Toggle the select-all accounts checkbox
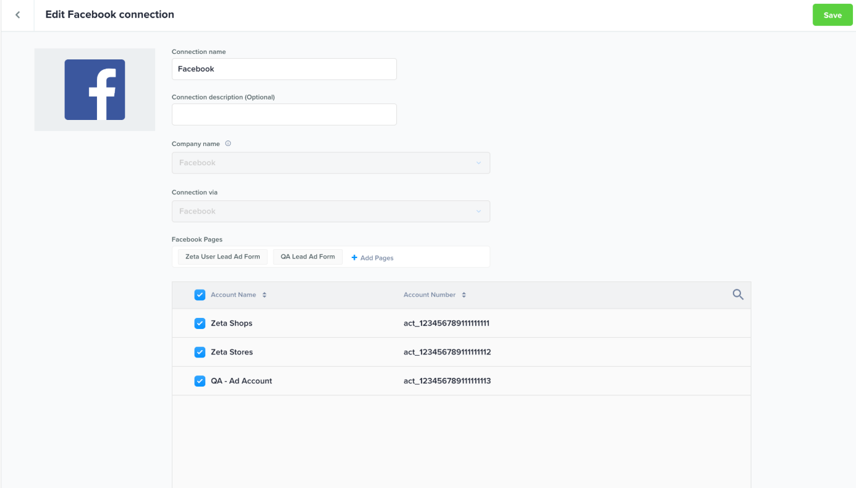Image resolution: width=856 pixels, height=488 pixels. (x=200, y=295)
